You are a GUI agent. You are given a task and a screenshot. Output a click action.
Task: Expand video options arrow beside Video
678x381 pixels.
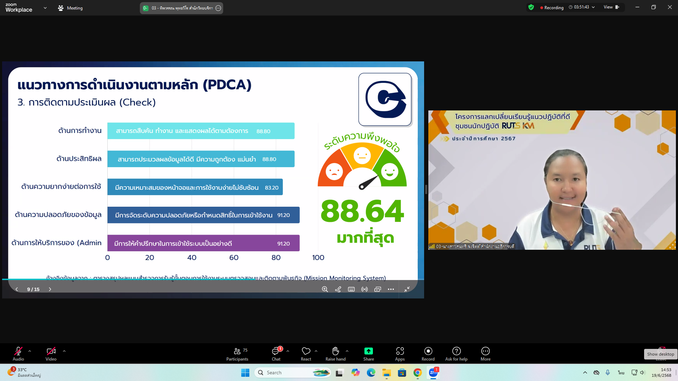click(64, 351)
